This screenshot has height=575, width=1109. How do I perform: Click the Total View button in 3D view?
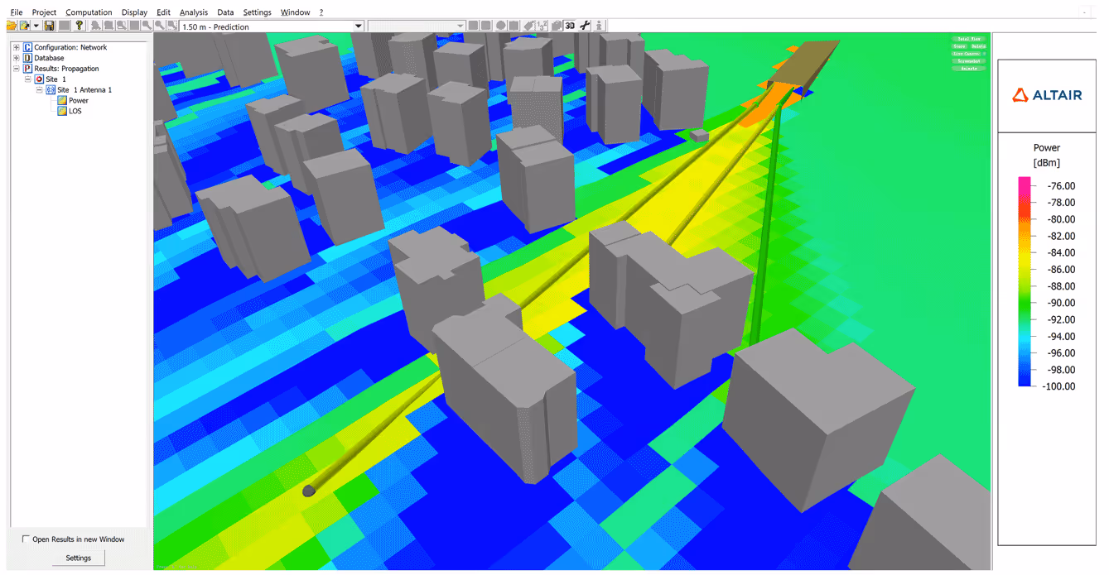coord(969,39)
